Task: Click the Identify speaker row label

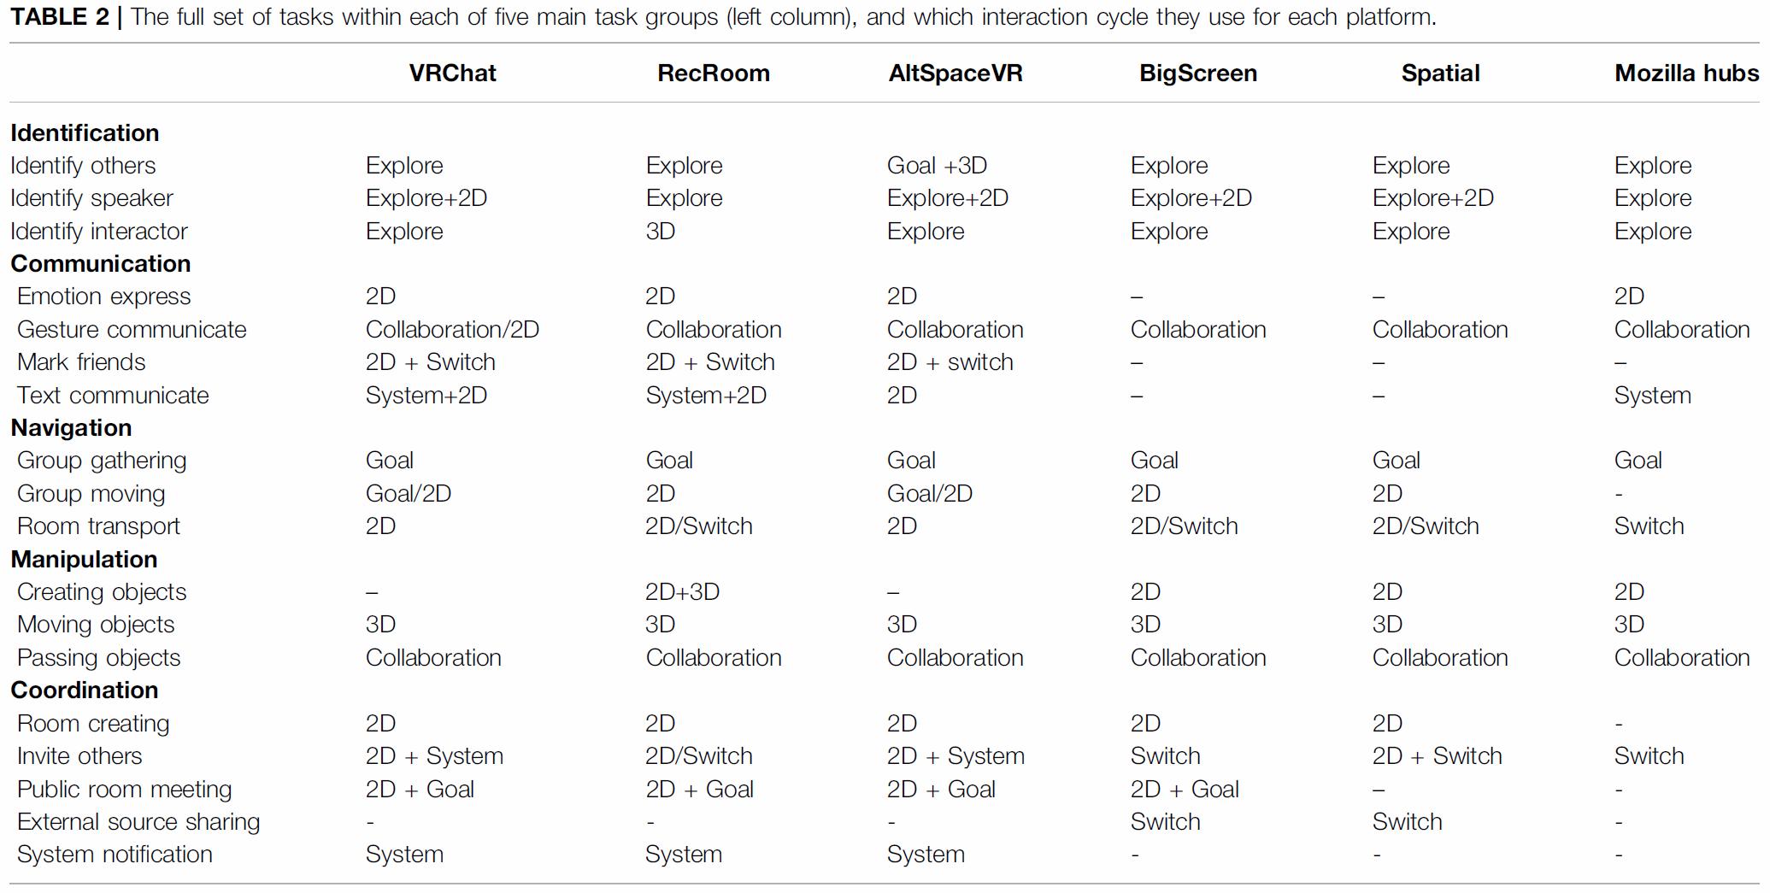Action: click(x=91, y=198)
